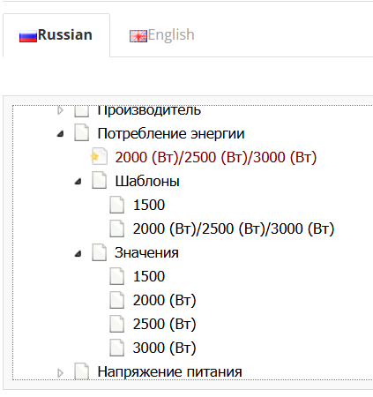
Task: Collapse the Шаблоны node
Action: 78,182
